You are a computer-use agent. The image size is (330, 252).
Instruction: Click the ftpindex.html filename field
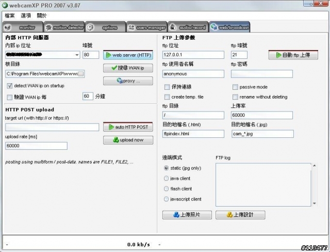tap(193, 134)
